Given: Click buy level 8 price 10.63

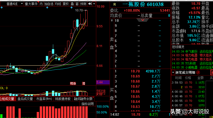Looking at the screenshot, I should [x=135, y=107].
